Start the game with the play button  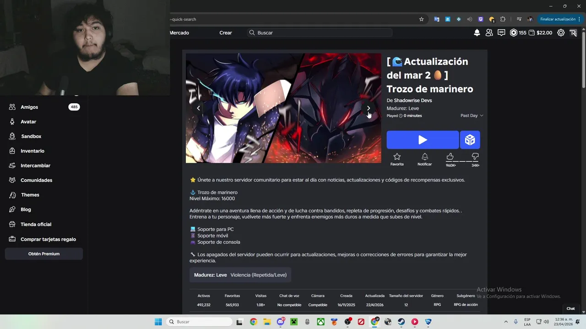coord(423,140)
